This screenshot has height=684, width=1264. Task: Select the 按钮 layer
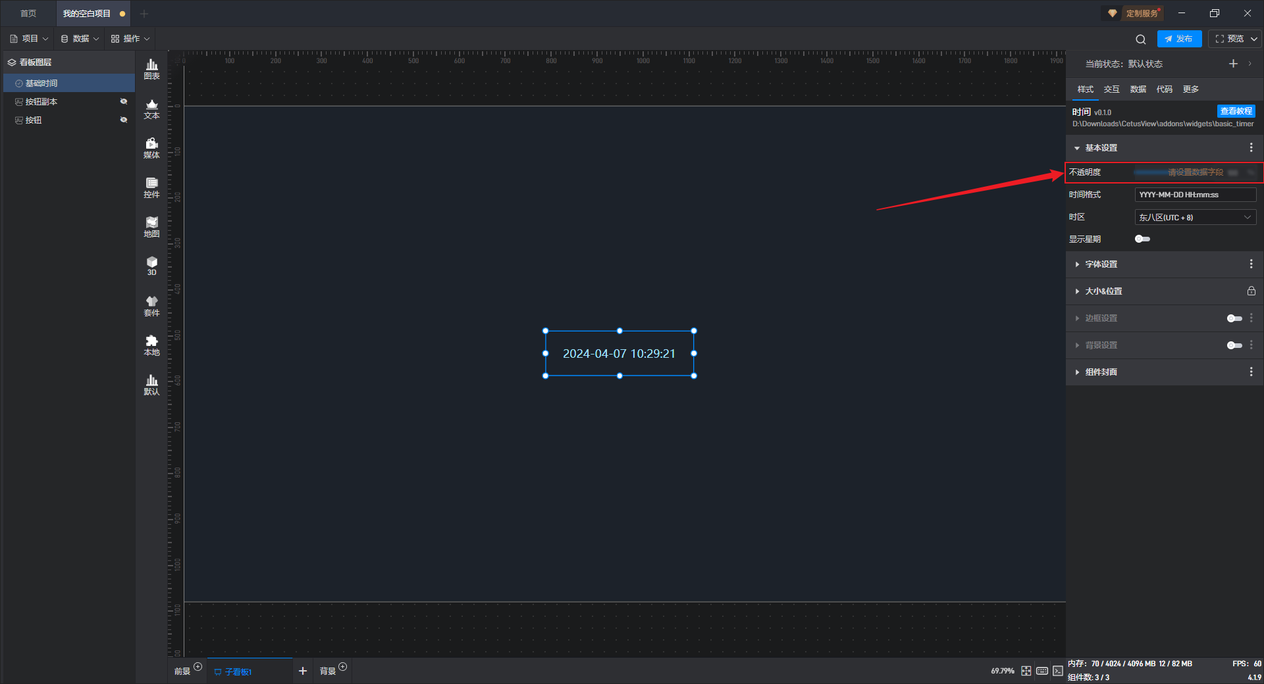(69, 120)
